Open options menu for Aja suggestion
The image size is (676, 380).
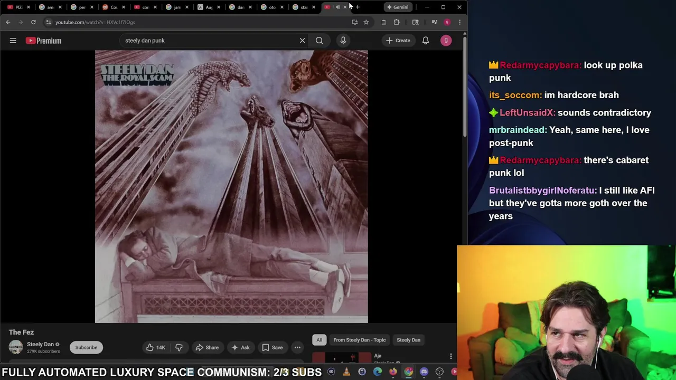pyautogui.click(x=450, y=357)
